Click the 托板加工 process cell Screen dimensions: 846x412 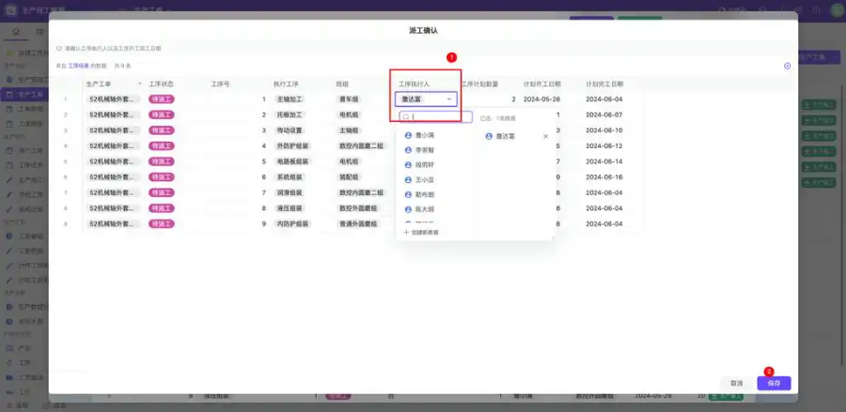tap(290, 114)
